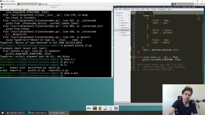Click the clock showing 10:35 in the top panel
Viewport: 205px width, 115px height.
[196, 4]
